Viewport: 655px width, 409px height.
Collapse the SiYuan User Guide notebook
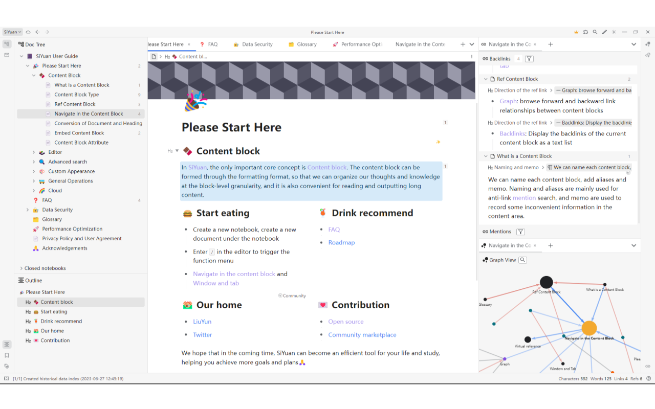[x=21, y=56]
